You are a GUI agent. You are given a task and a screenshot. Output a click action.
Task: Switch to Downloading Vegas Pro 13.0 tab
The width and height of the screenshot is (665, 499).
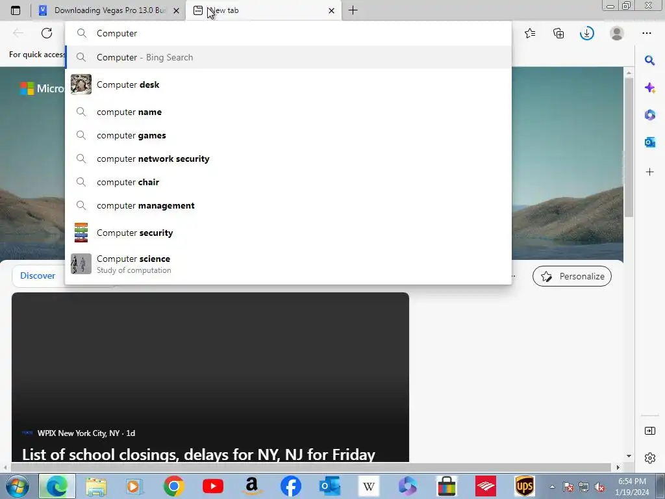point(110,10)
